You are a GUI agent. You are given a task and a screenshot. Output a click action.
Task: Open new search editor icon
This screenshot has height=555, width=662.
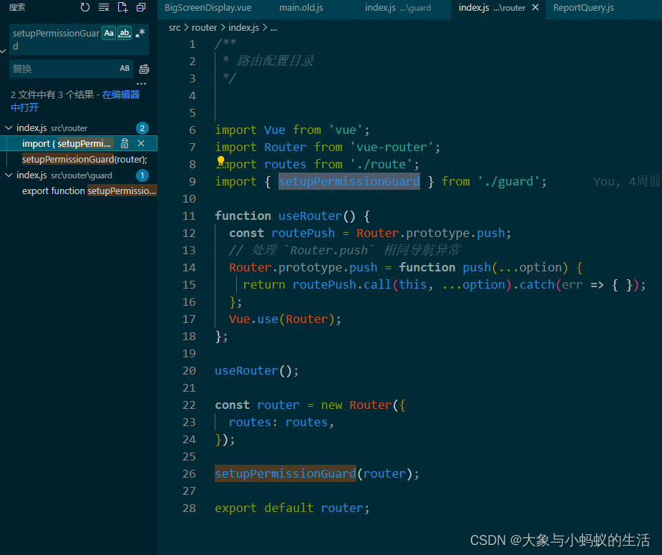coord(122,7)
